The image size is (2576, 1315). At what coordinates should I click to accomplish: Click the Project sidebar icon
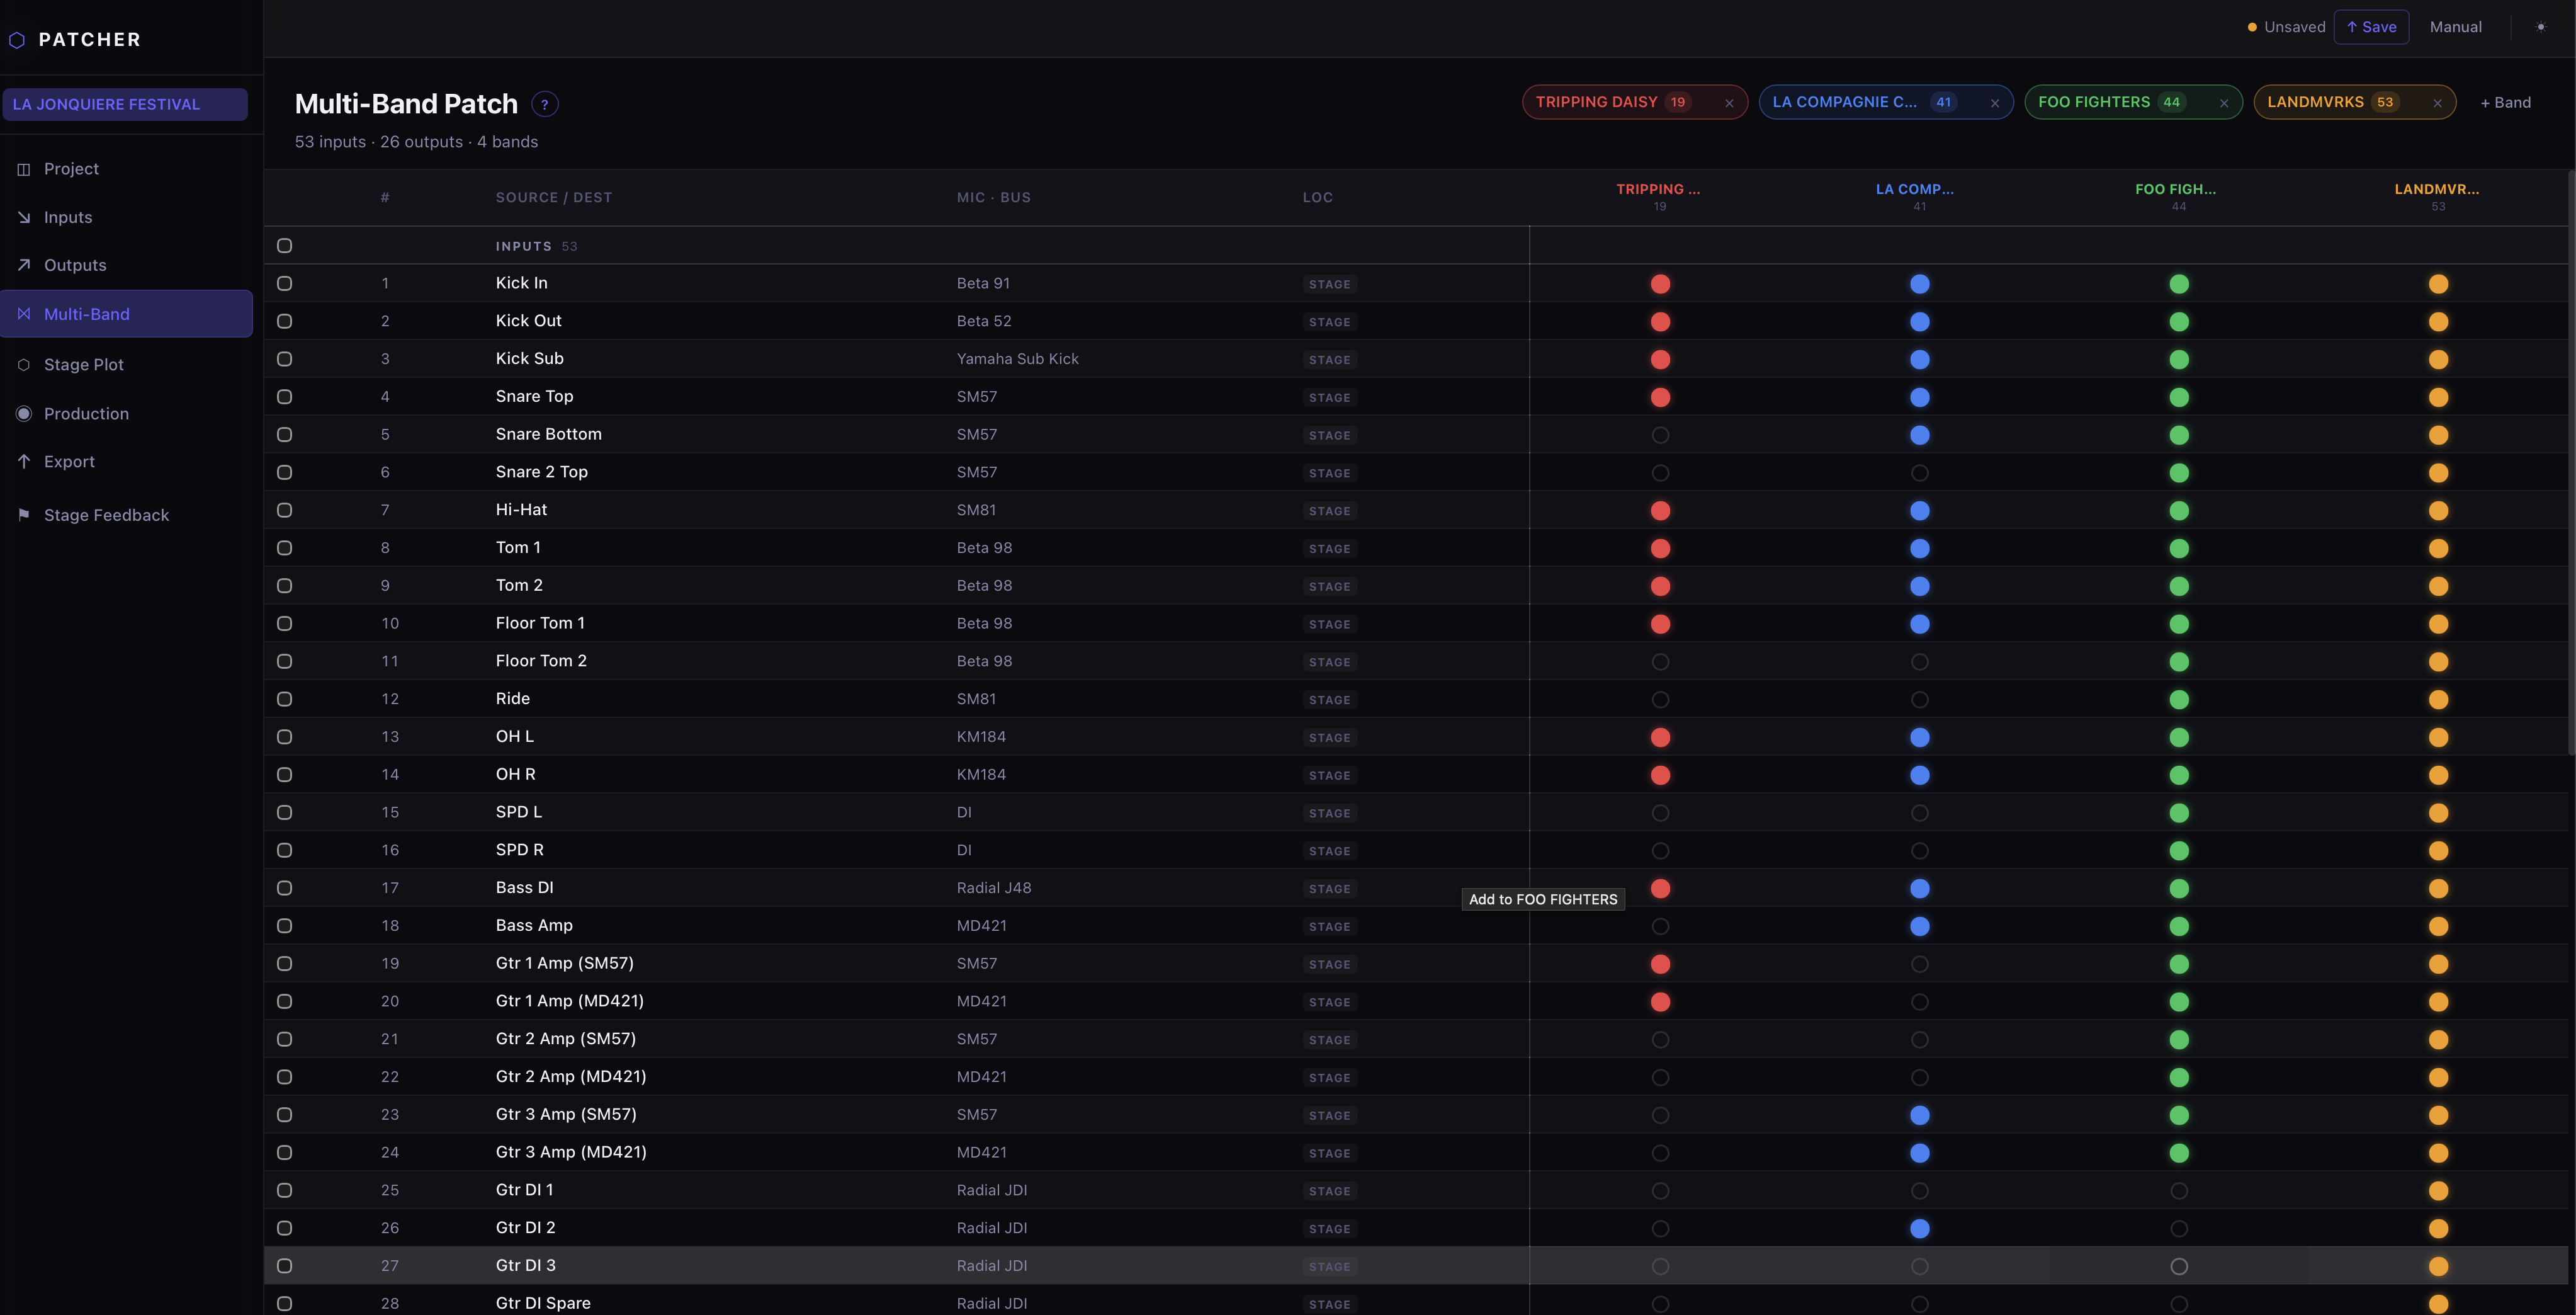tap(24, 169)
